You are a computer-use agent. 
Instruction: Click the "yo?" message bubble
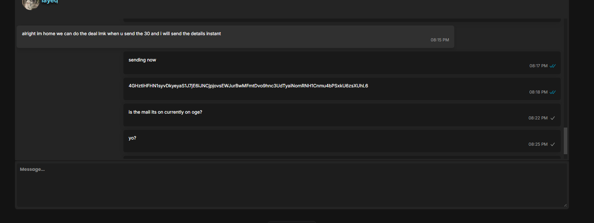pyautogui.click(x=342, y=141)
